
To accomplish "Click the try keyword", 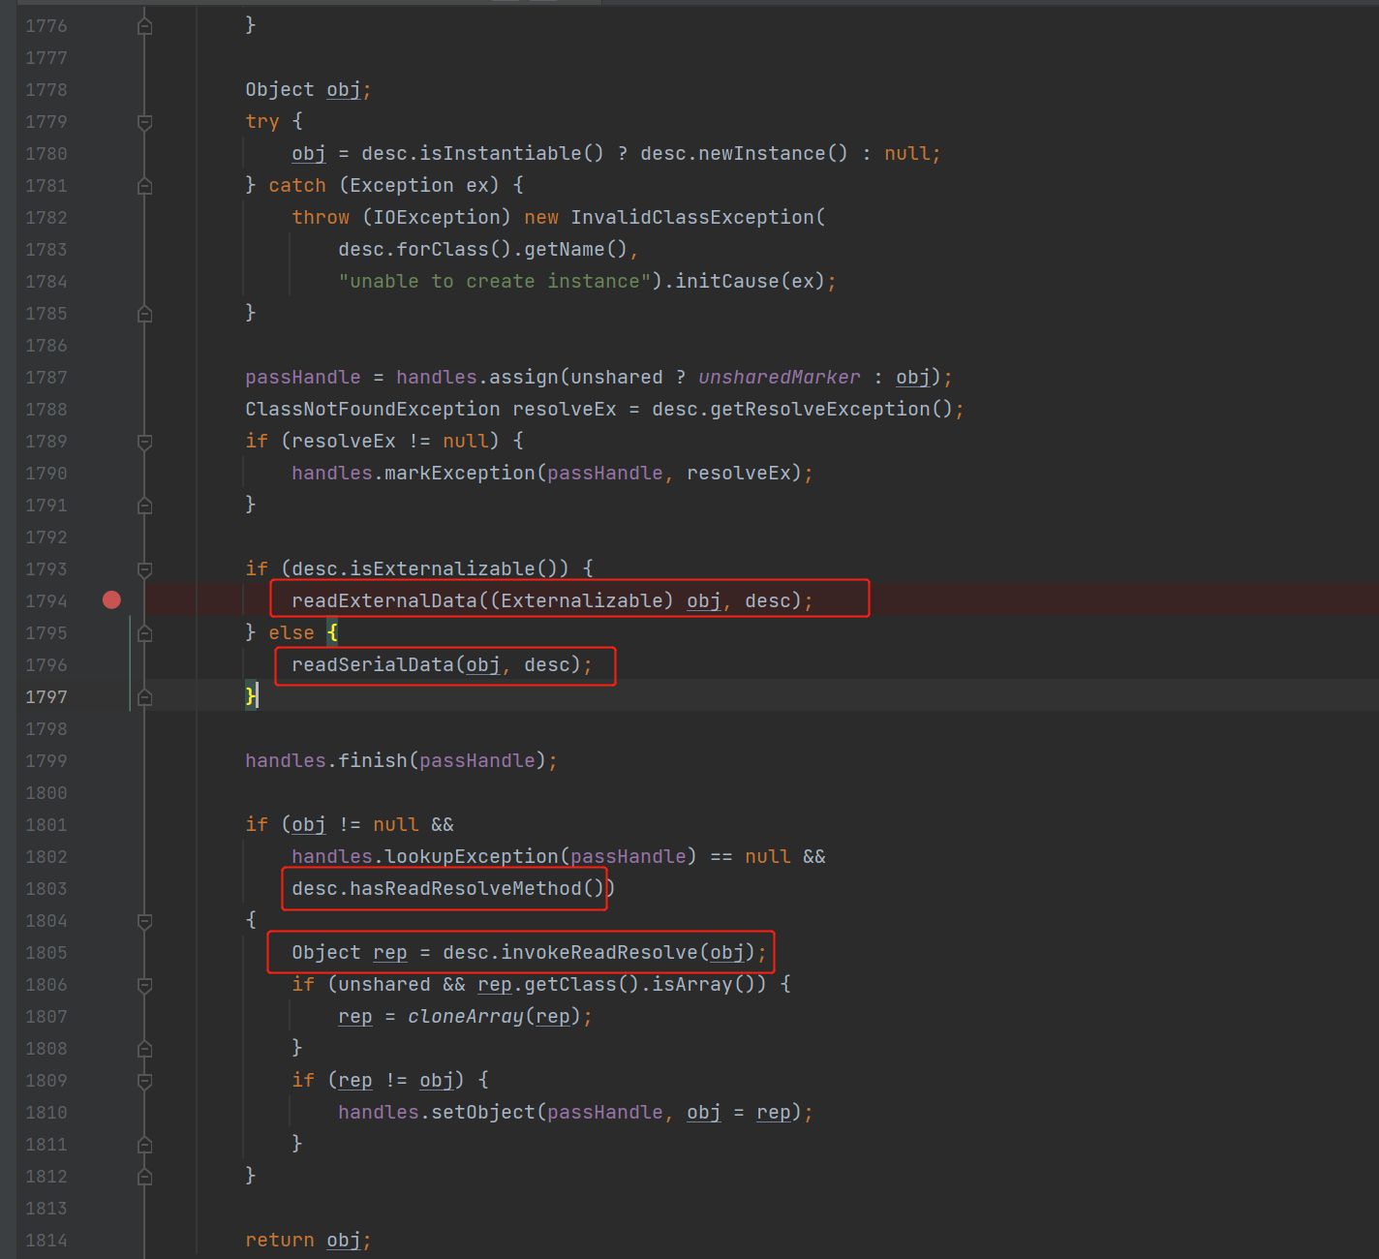I will (x=262, y=121).
